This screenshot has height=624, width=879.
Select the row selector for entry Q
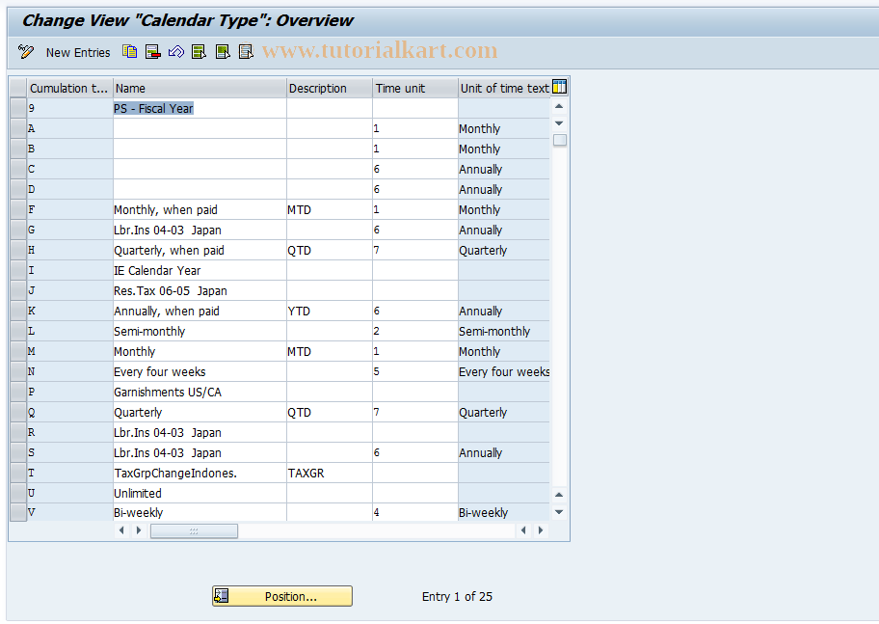[18, 412]
